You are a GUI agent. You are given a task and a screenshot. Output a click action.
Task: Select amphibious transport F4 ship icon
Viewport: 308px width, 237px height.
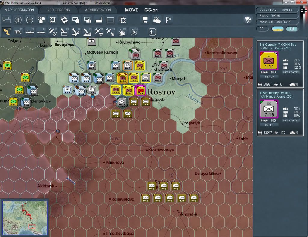pyautogui.click(x=41, y=32)
